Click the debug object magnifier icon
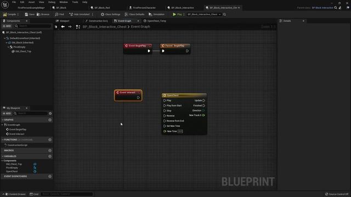The height and width of the screenshot is (197, 351). (224, 14)
